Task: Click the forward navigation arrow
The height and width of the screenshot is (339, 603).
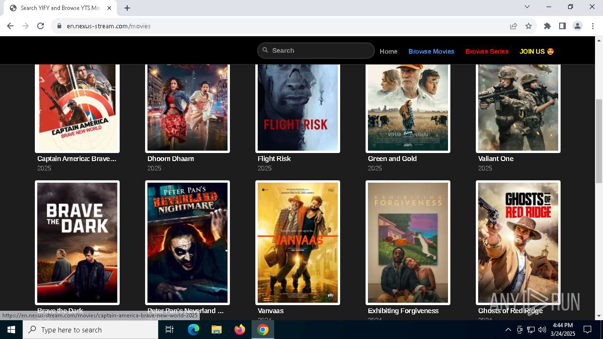Action: tap(25, 26)
